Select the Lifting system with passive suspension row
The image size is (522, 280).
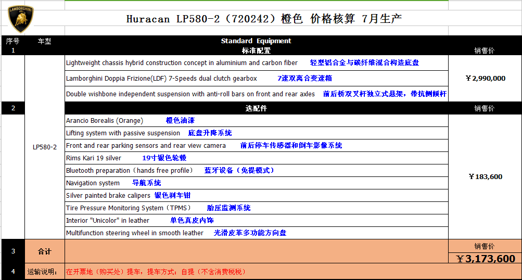(257, 133)
